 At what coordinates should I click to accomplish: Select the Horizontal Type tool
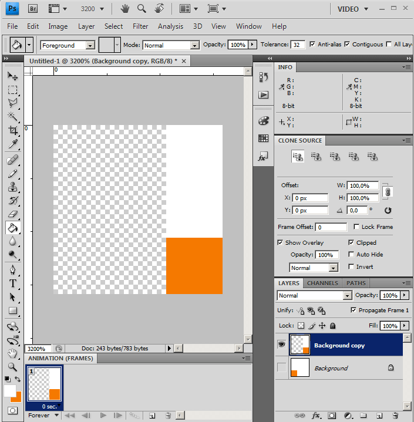(12, 283)
